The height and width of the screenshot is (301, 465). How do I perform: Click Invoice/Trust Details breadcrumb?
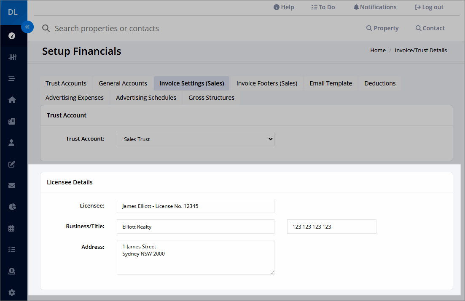[420, 51]
